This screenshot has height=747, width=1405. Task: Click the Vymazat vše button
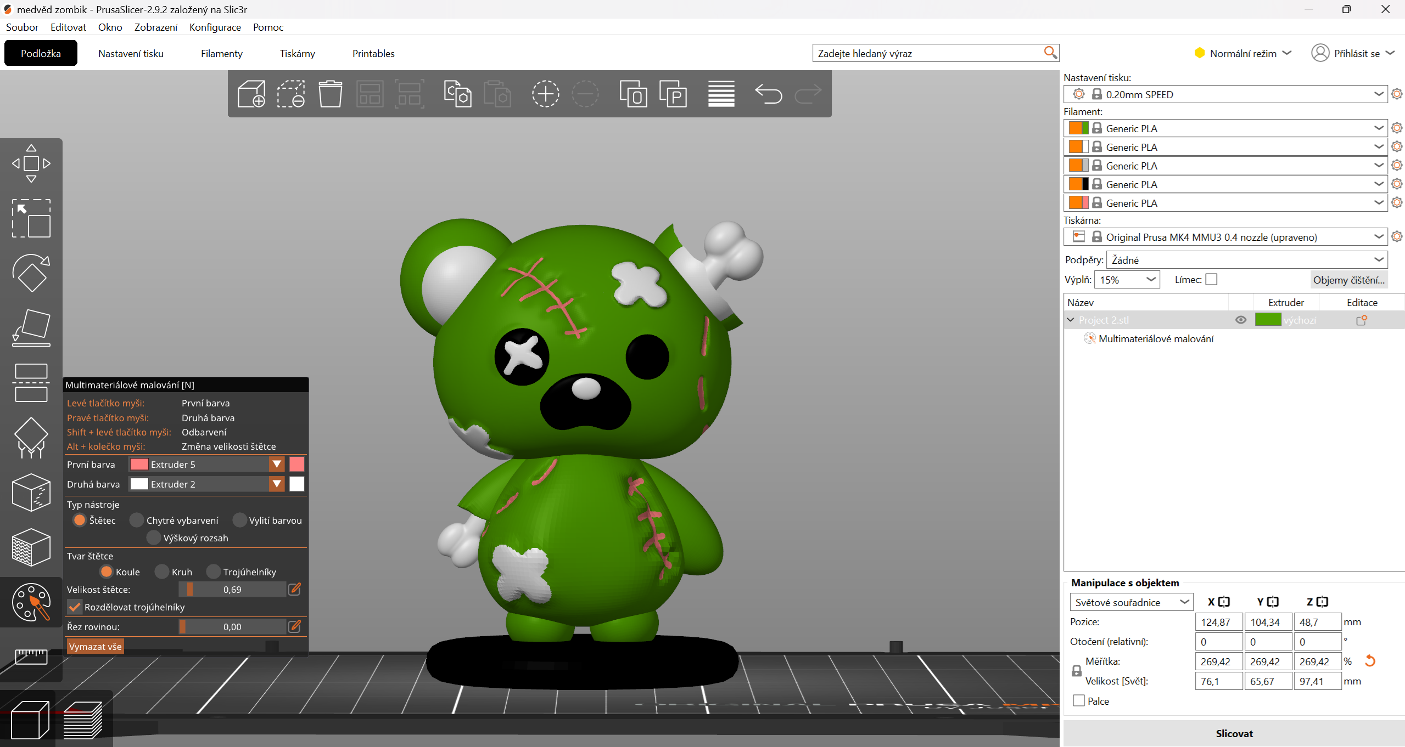(x=95, y=647)
